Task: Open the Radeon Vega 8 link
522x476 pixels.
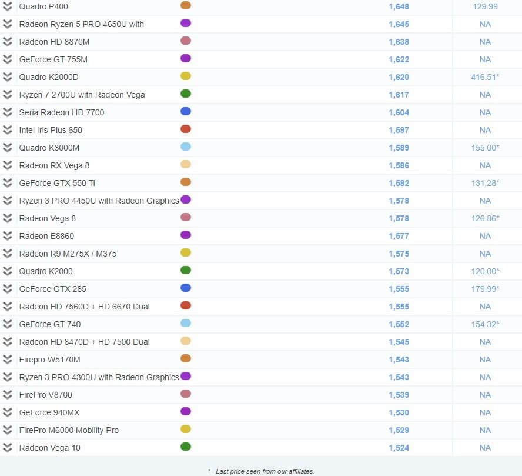Action: pos(48,218)
